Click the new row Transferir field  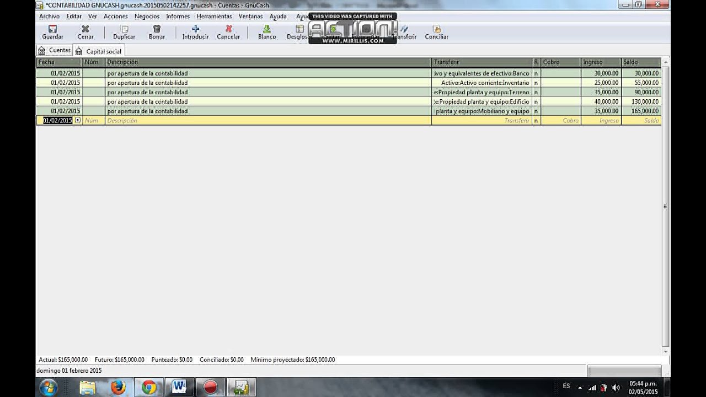coord(482,120)
